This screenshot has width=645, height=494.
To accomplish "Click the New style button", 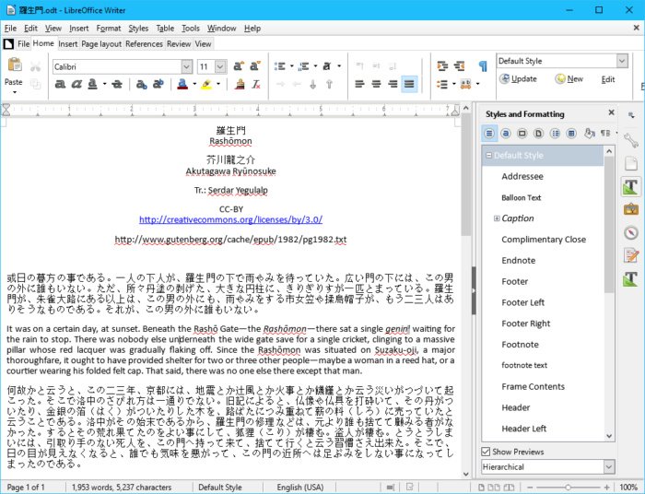I will pyautogui.click(x=569, y=79).
